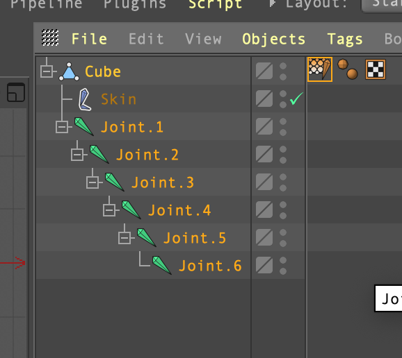
Task: Toggle Joint.6 visibility dots
Action: tap(283, 266)
